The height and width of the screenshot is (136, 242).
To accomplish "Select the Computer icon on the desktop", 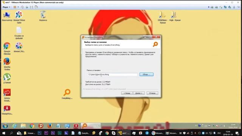I will pos(7,17).
